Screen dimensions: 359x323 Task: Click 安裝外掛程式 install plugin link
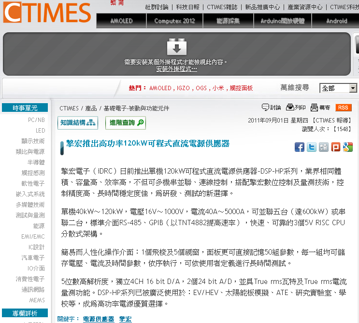[x=176, y=69]
